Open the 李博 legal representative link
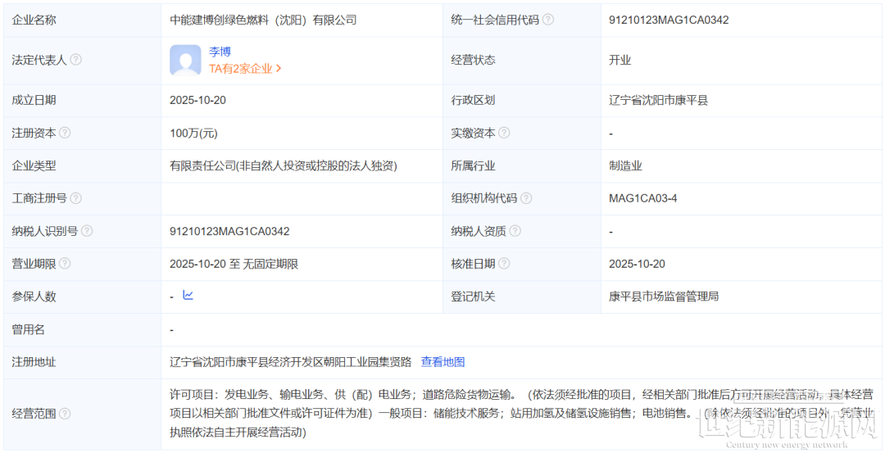Image resolution: width=885 pixels, height=453 pixels. [x=220, y=51]
